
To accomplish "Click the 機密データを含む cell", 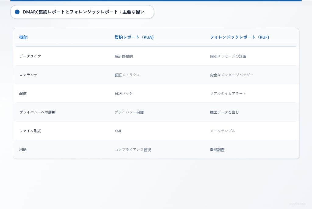I will [x=224, y=112].
